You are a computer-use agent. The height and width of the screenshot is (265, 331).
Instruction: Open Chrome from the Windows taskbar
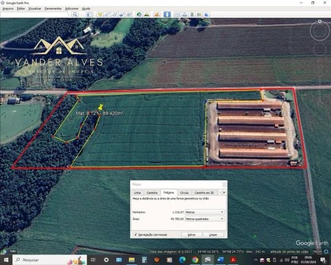(195, 259)
